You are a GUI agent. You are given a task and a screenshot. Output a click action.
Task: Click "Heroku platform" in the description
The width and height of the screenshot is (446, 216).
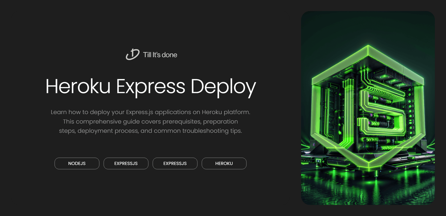pyautogui.click(x=225, y=112)
